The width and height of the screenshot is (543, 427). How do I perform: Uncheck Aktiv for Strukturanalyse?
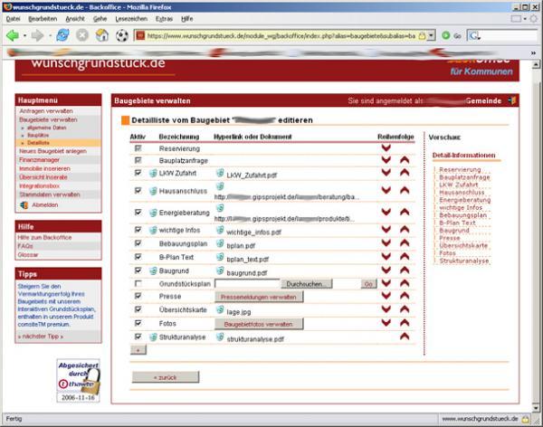point(138,337)
